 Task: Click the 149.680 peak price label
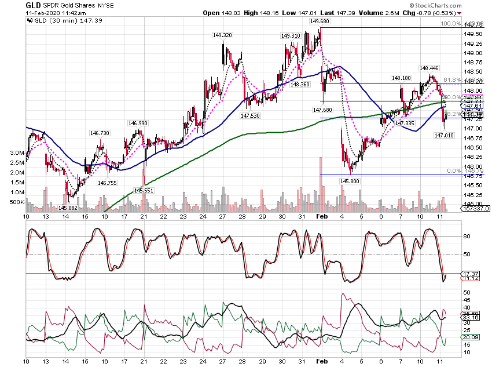click(320, 21)
